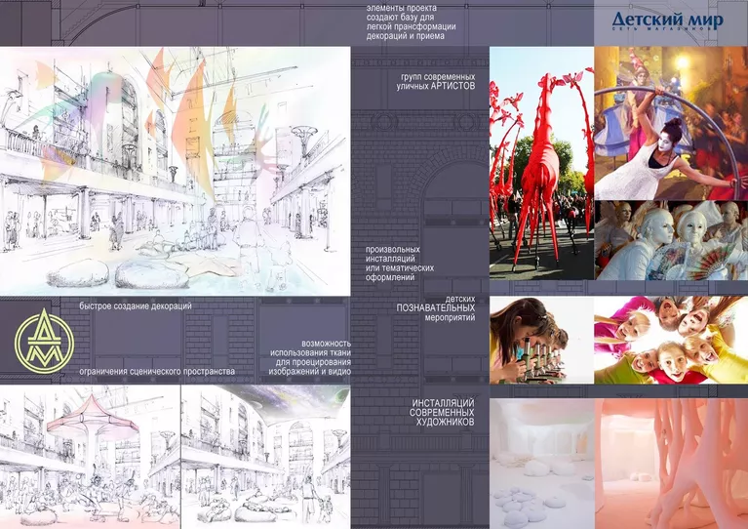The width and height of the screenshot is (748, 529).
Task: Open the girl with microscopes photo
Action: tap(542, 340)
